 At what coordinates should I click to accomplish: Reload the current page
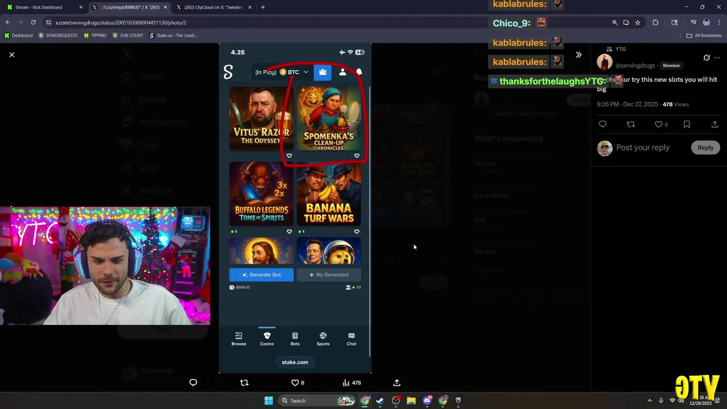[x=33, y=23]
